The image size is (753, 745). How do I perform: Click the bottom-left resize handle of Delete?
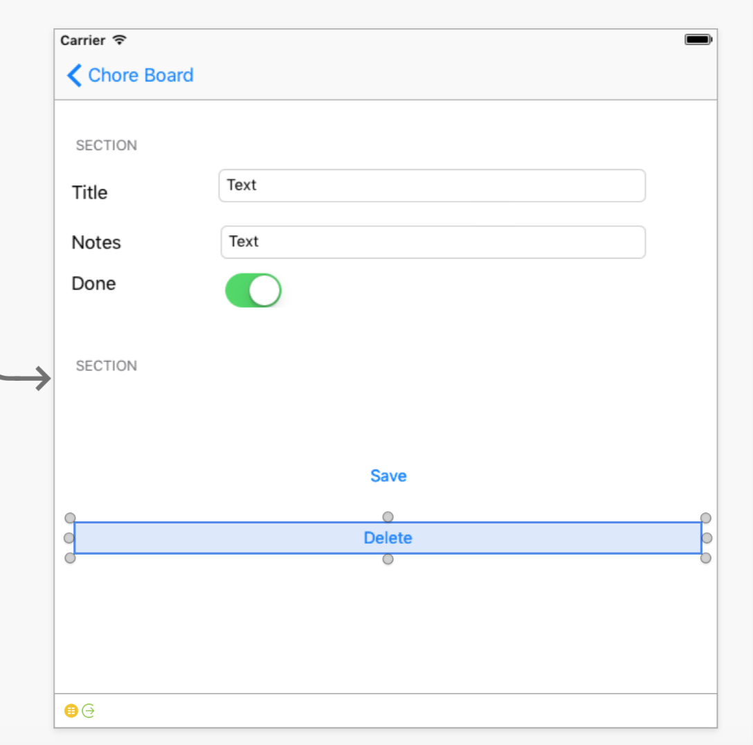[70, 558]
